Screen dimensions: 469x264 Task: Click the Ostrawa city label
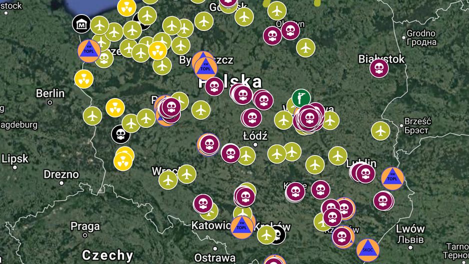(215, 257)
